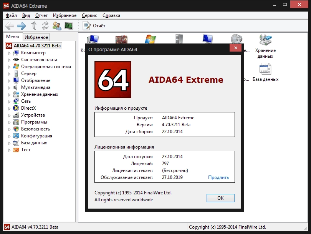
Task: Click the large 64 AIDA64 logo in the dialog
Action: pyautogui.click(x=113, y=80)
